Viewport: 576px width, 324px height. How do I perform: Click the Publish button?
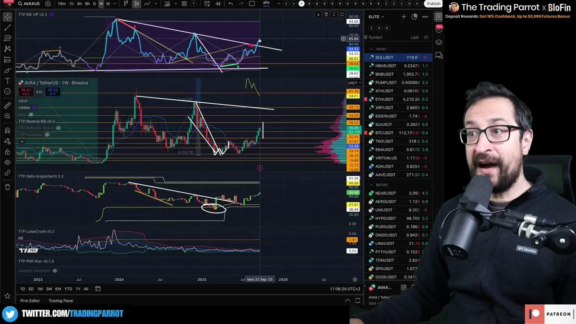coord(433,4)
